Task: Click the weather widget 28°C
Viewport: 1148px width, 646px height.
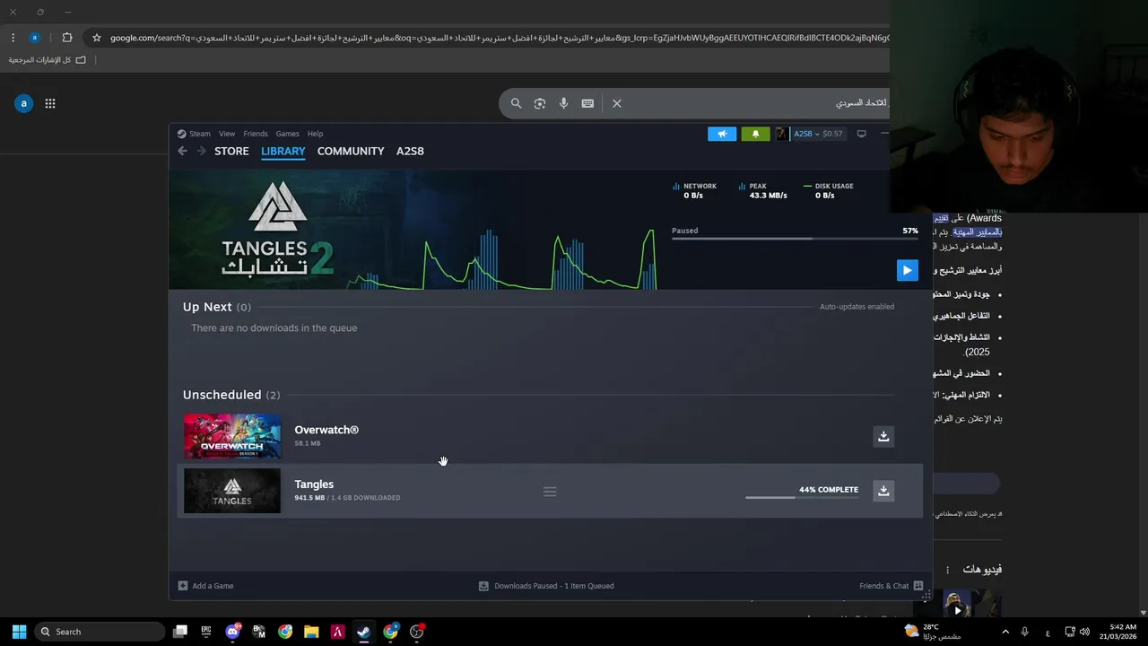Action: pyautogui.click(x=933, y=632)
